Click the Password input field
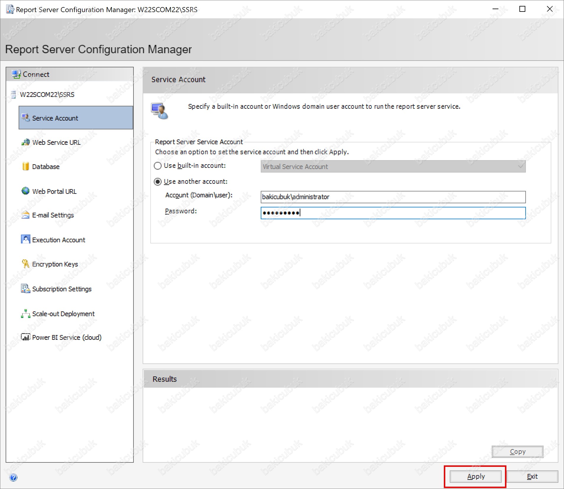Screen dimensions: 564x489 click(393, 213)
